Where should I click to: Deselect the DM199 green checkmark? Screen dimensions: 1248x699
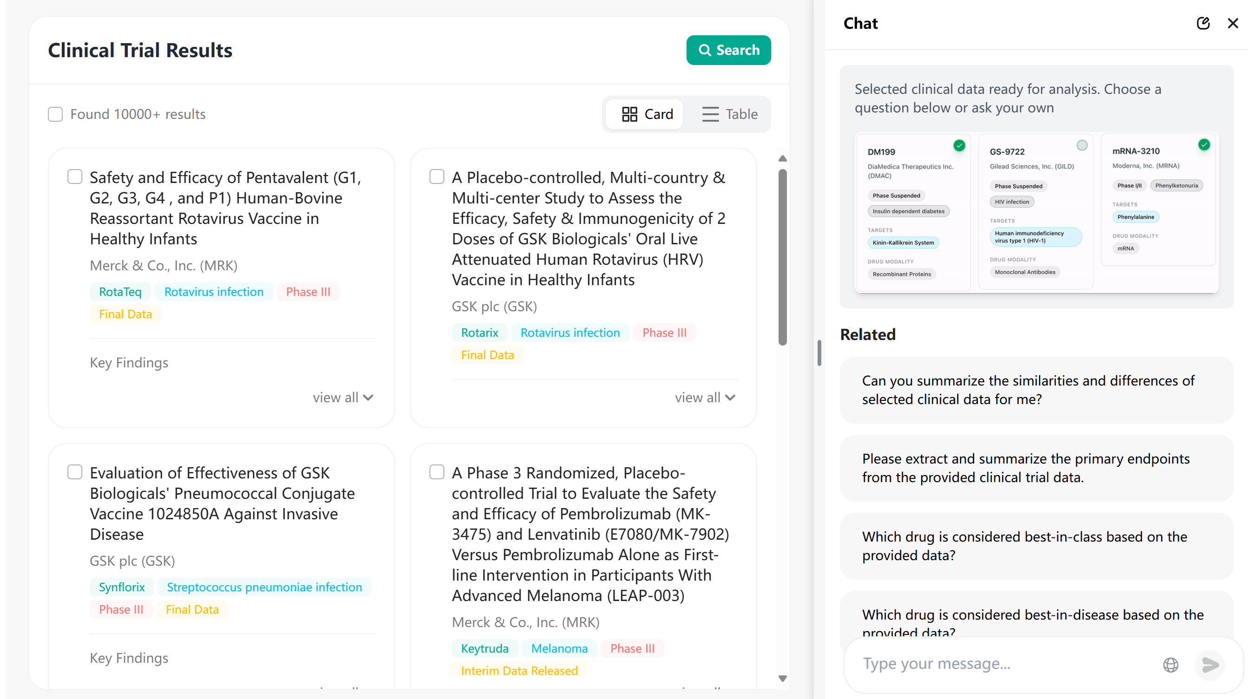point(959,145)
